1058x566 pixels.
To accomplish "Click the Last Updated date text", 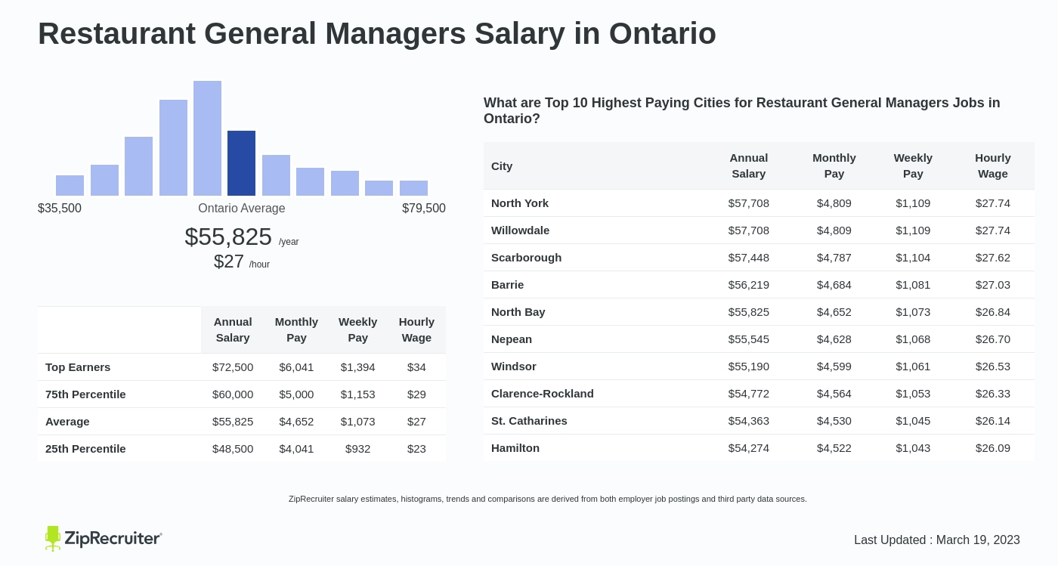I will click(937, 540).
